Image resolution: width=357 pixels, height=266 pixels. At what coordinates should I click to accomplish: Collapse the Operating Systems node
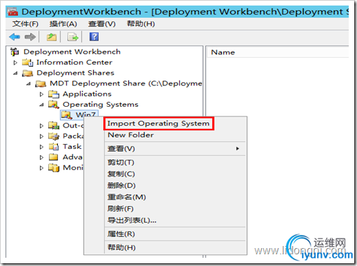pos(41,105)
